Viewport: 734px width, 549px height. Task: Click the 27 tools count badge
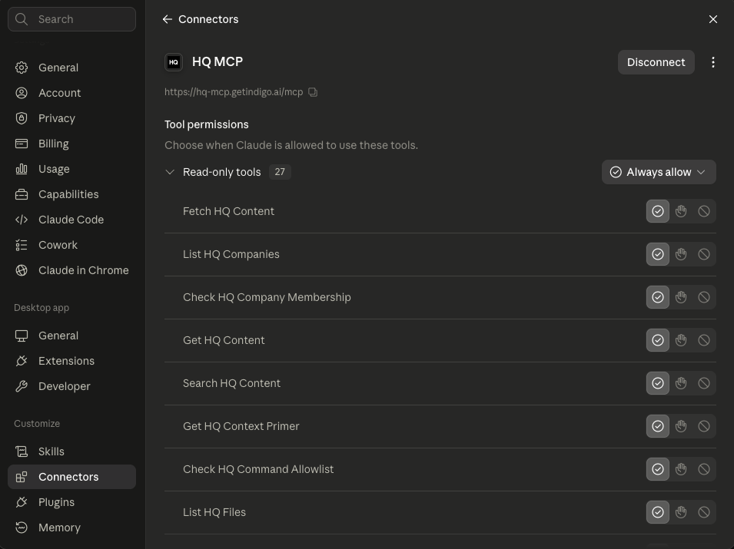[280, 172]
